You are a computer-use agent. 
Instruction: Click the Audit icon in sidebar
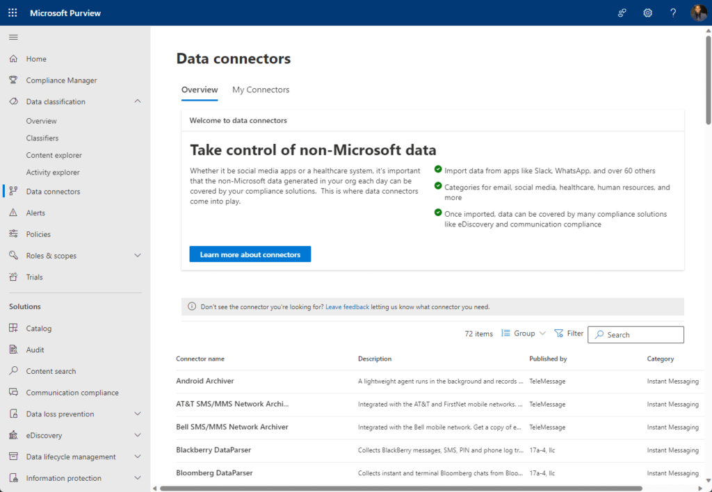(x=14, y=349)
